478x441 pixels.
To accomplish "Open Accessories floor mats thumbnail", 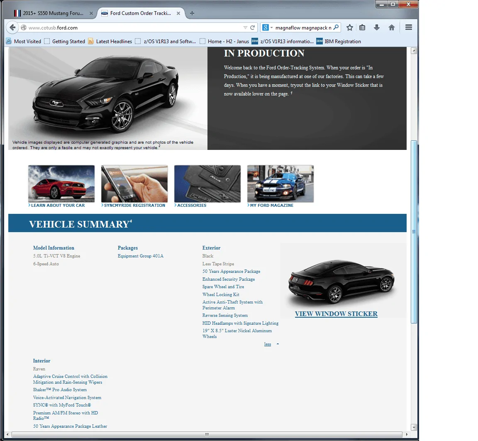I will [x=207, y=184].
